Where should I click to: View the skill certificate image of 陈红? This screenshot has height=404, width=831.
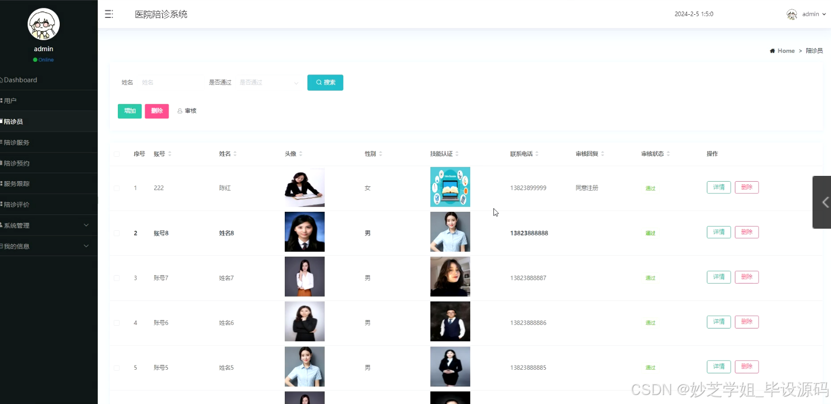(450, 187)
